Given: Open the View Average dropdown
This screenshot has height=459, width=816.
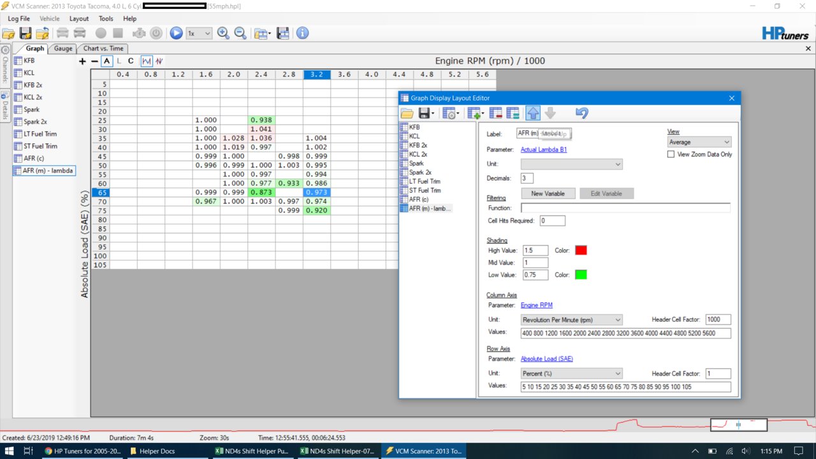Looking at the screenshot, I should click(x=699, y=142).
